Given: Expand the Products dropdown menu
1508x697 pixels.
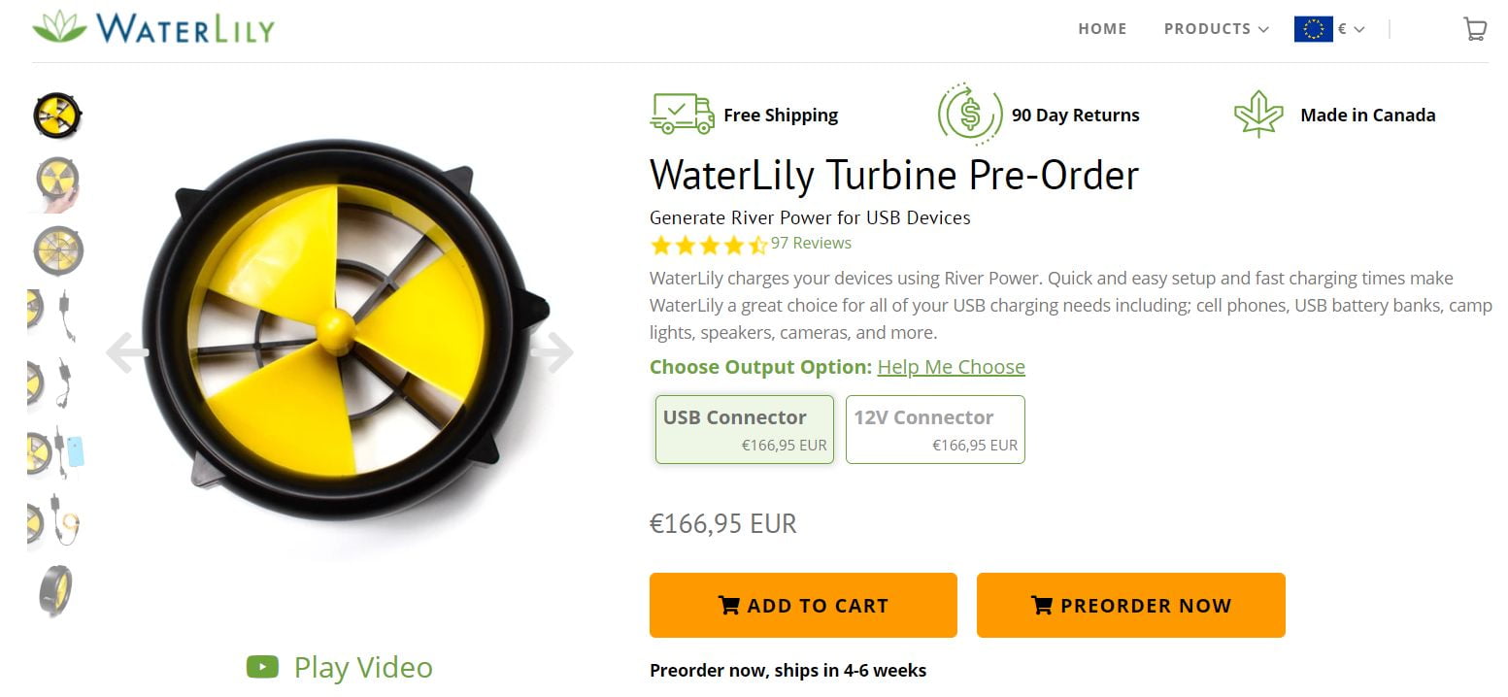Looking at the screenshot, I should pyautogui.click(x=1216, y=29).
